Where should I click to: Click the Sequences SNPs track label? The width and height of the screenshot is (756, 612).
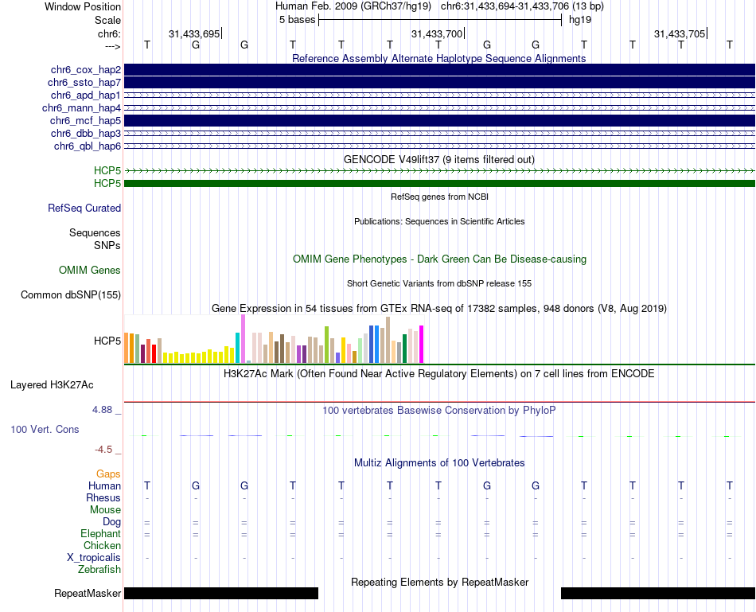tap(95, 240)
